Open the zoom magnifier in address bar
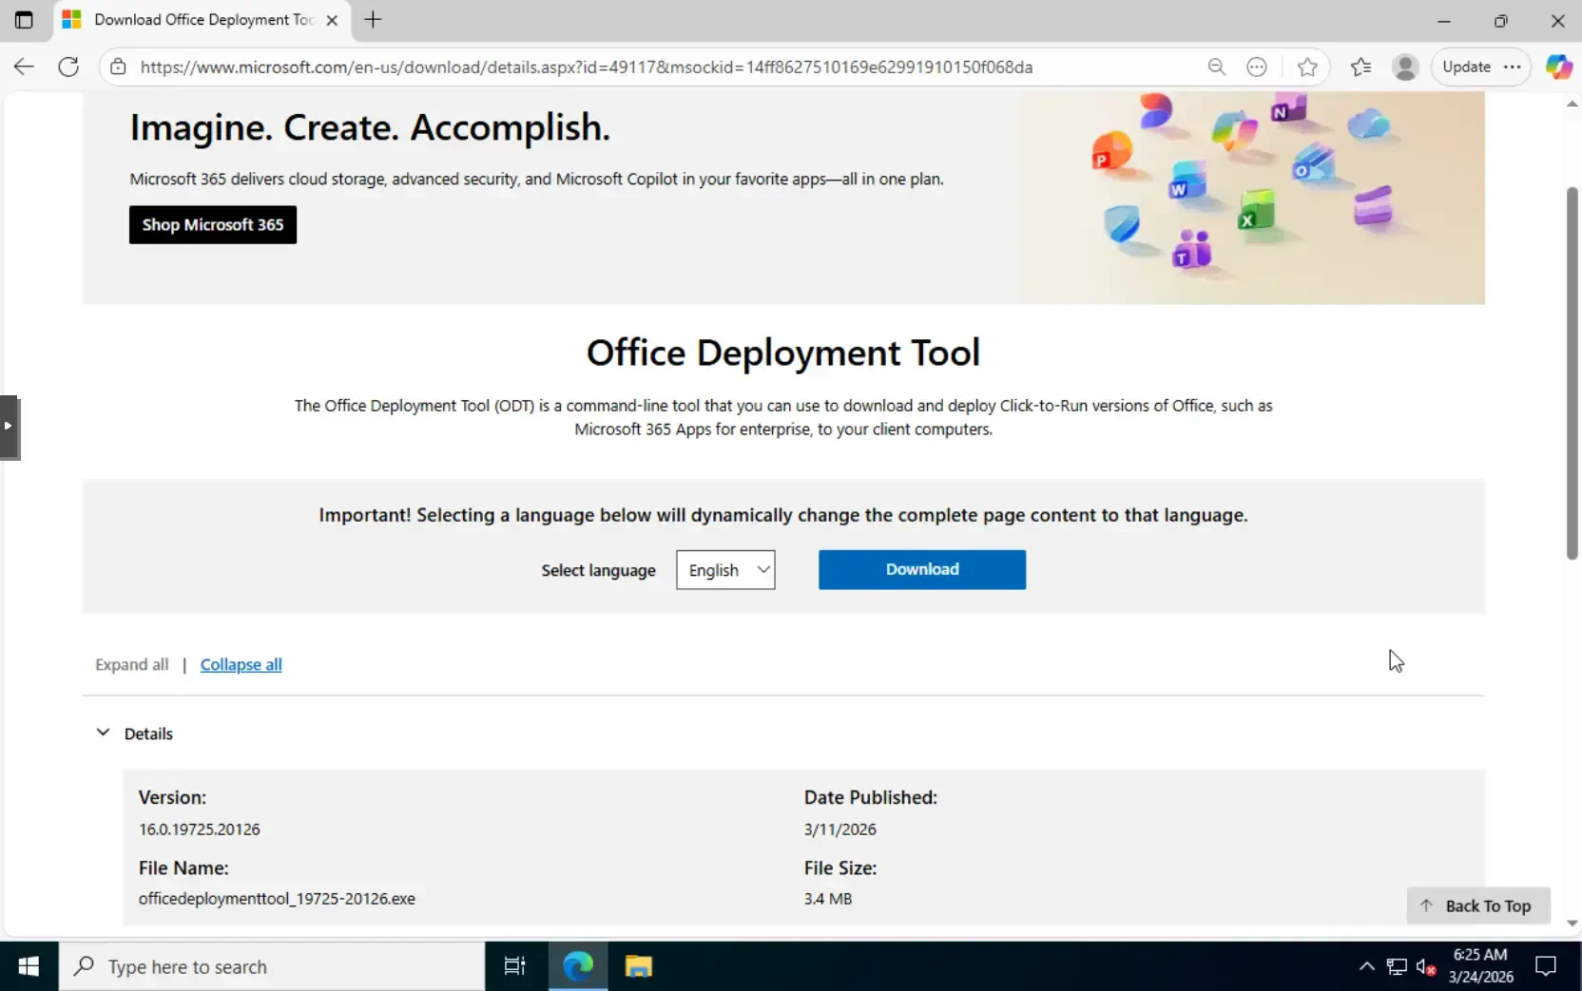 (x=1216, y=67)
